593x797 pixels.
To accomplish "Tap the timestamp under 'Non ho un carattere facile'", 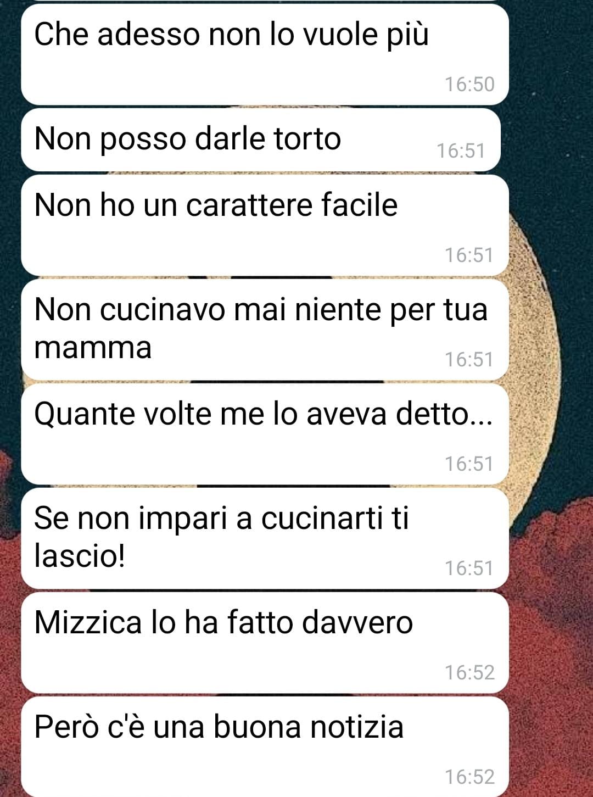I will pyautogui.click(x=469, y=255).
